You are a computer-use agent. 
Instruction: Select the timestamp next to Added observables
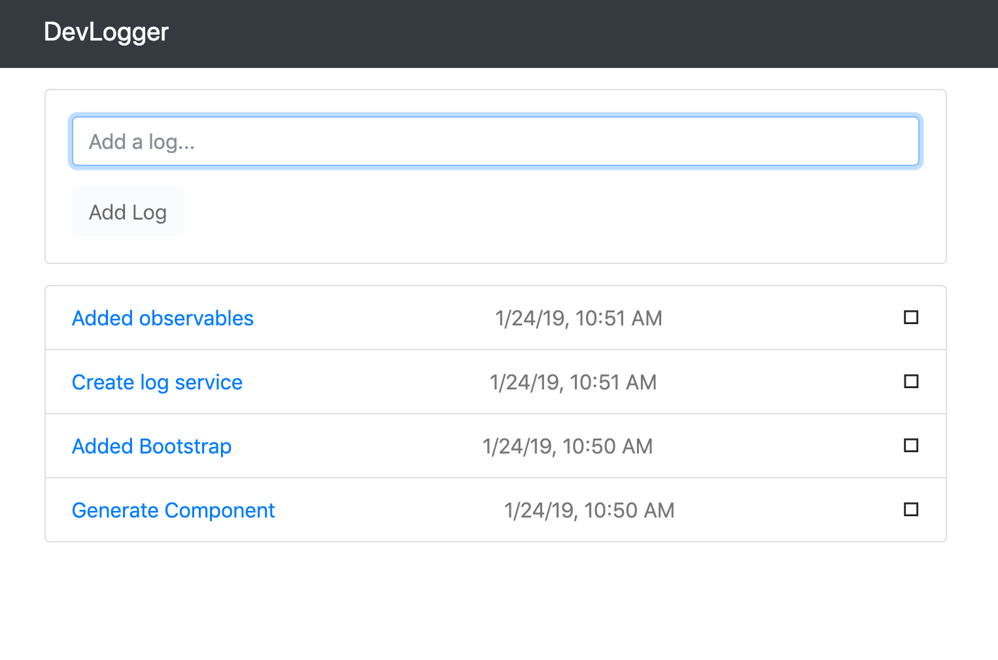(x=579, y=318)
